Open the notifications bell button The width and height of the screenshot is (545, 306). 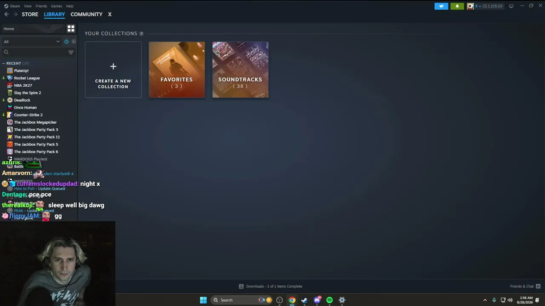457,6
